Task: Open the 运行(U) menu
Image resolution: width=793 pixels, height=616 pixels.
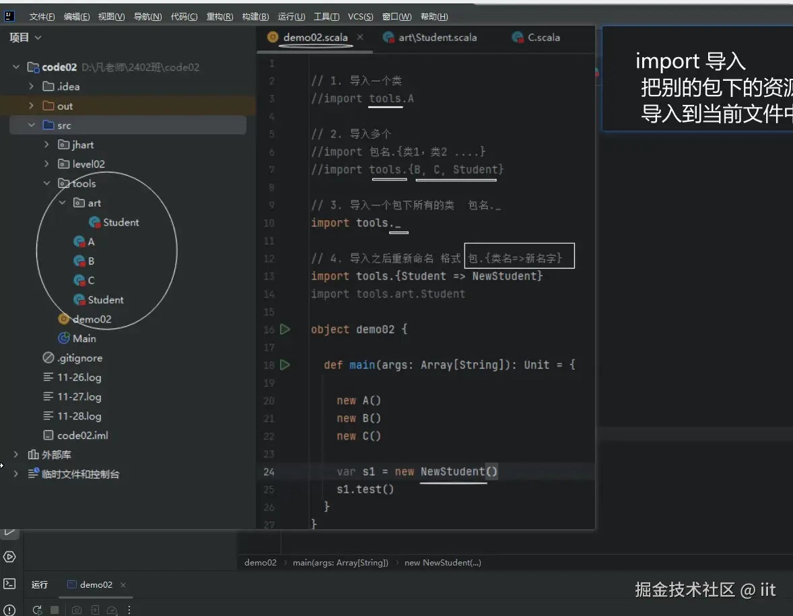Action: coord(291,17)
